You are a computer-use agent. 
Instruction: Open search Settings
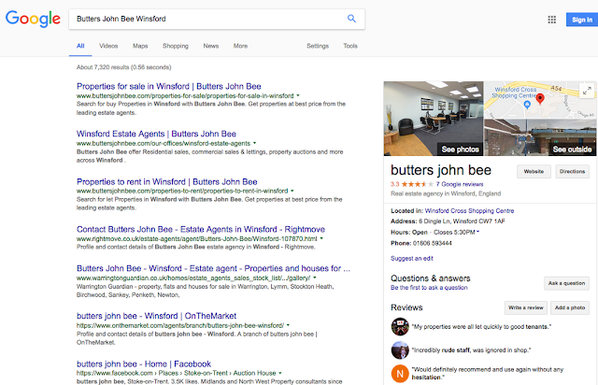(x=318, y=46)
